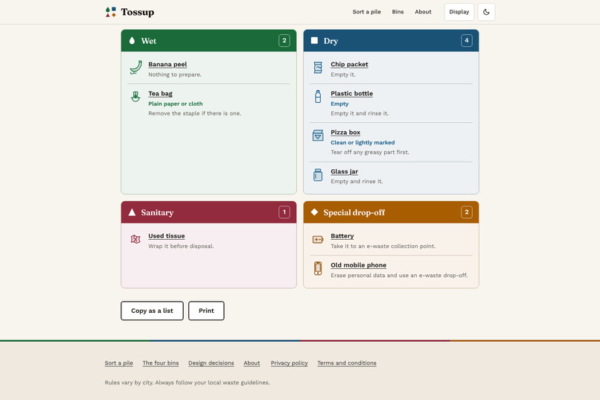The image size is (600, 400).
Task: Click 'Clean or lightly marked' label
Action: [363, 142]
